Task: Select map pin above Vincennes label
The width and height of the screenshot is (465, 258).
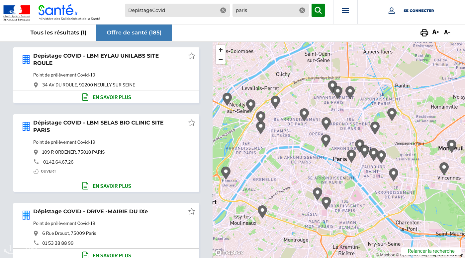Action: (x=444, y=168)
